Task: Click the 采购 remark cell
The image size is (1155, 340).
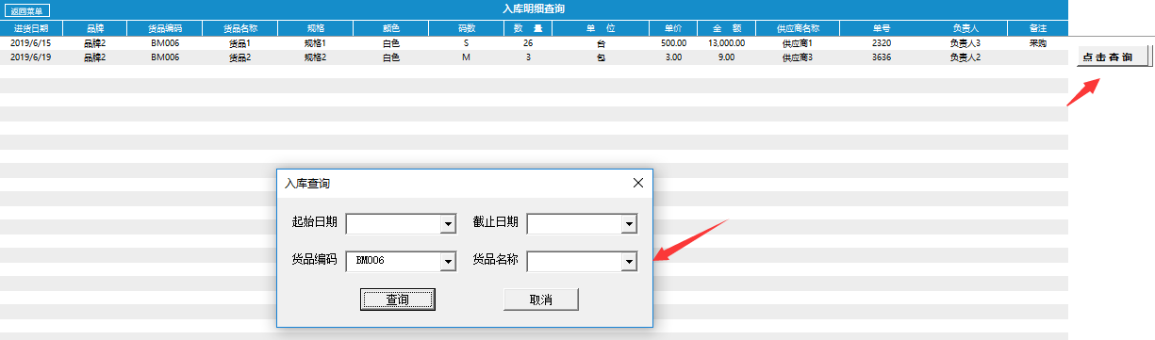Action: click(x=1037, y=43)
